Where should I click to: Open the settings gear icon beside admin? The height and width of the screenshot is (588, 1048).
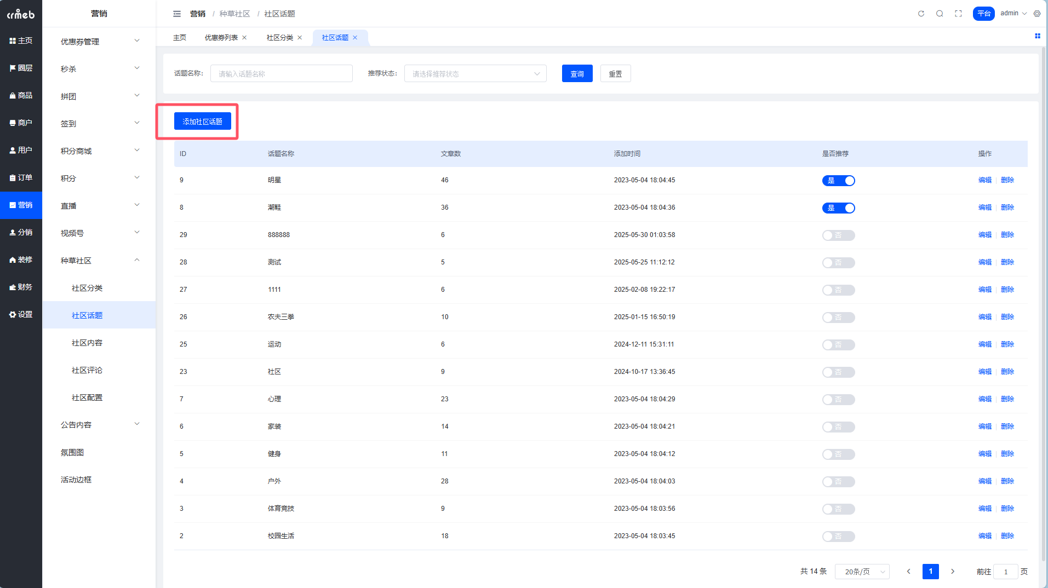1037,14
